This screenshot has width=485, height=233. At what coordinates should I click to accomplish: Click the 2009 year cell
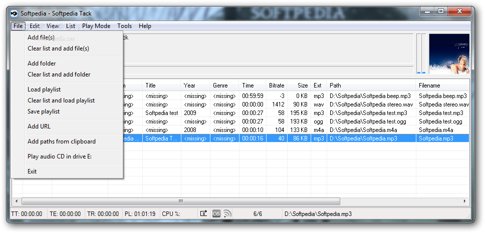coord(195,113)
